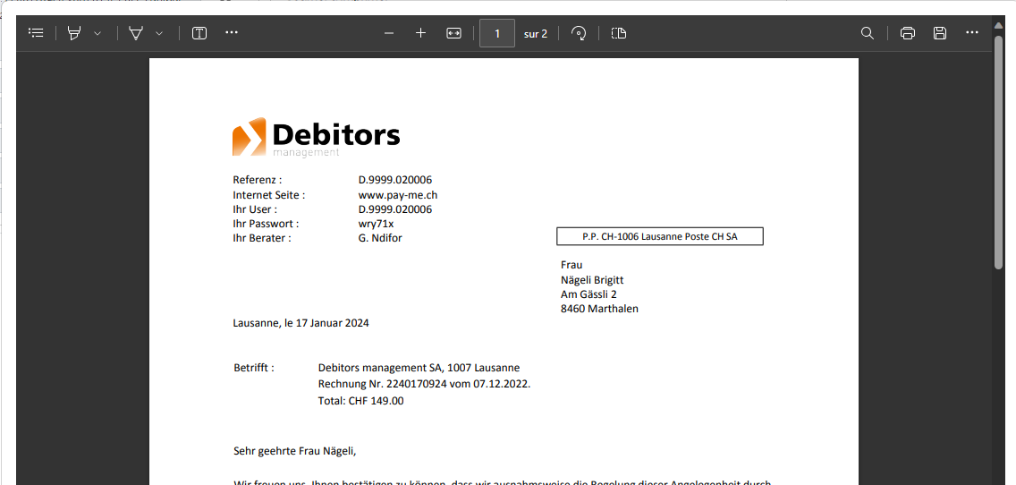Click the vertical scrollbar thumb
The width and height of the screenshot is (1016, 485).
(x=999, y=152)
